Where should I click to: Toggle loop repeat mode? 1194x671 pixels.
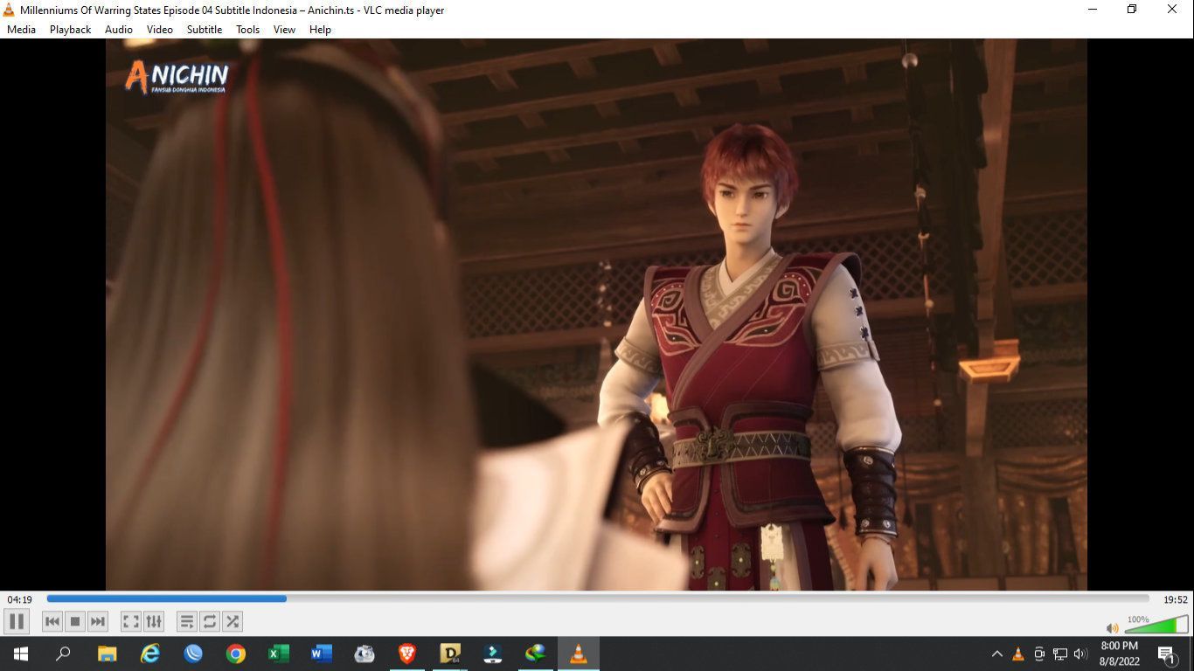pos(210,621)
